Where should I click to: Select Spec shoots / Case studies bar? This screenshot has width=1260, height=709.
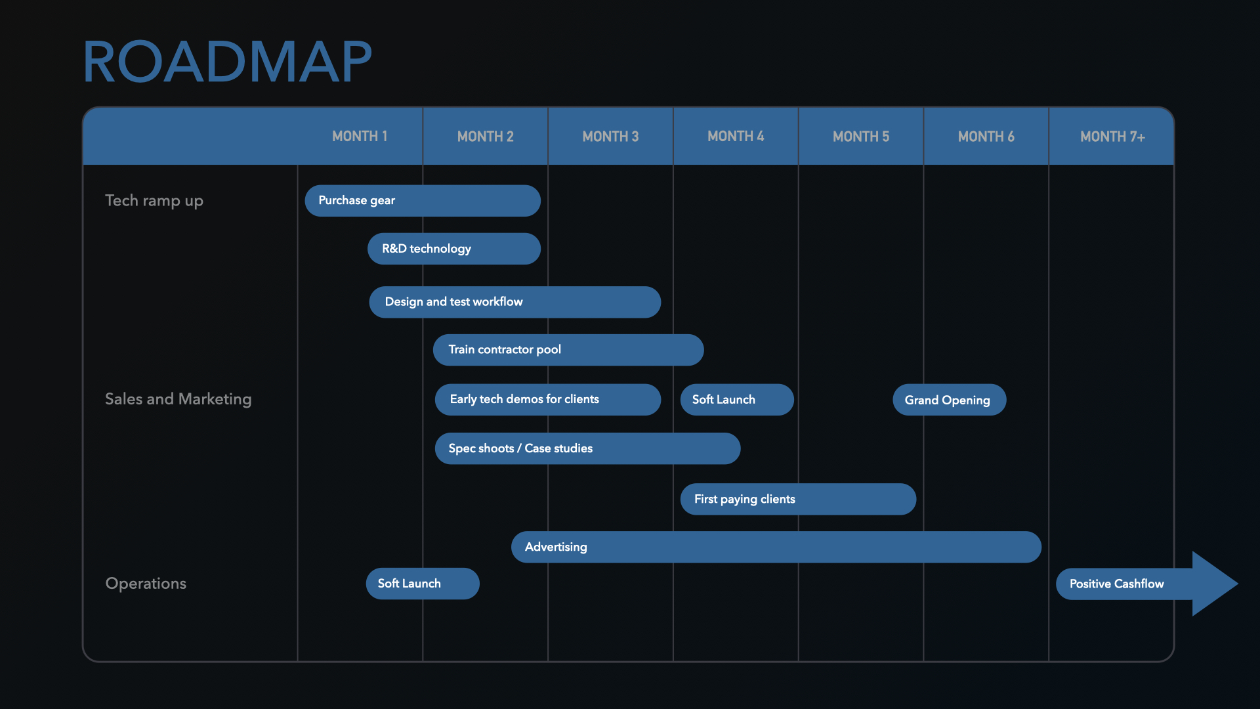point(587,448)
